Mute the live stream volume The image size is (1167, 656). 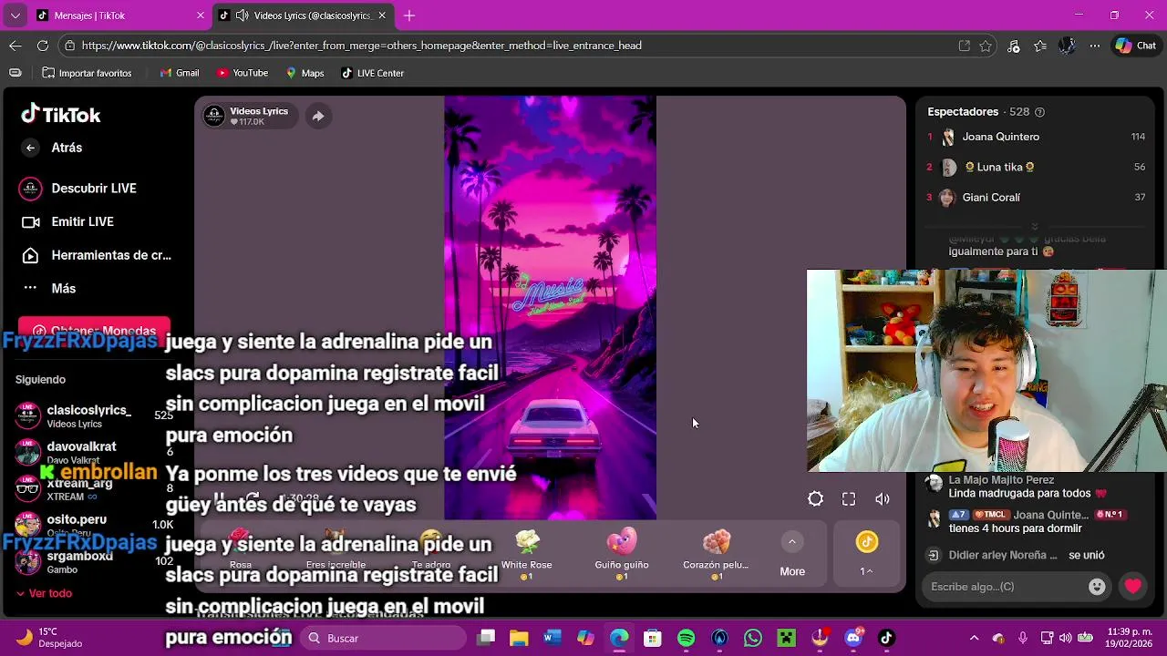point(883,499)
